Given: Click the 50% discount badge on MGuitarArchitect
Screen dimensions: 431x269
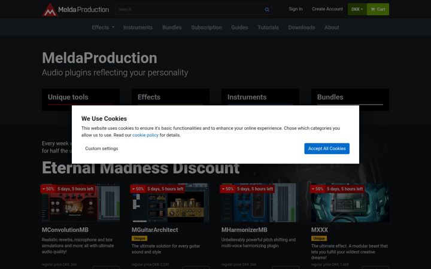Looking at the screenshot, I should (138, 189).
